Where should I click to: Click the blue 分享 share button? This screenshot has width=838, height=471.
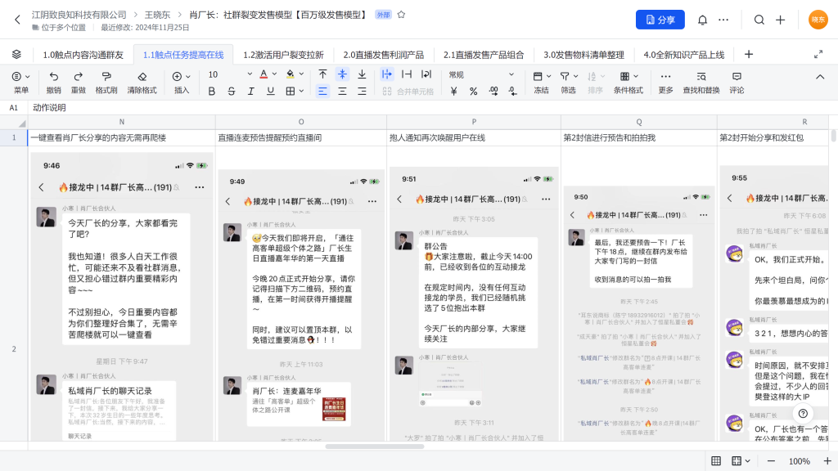(660, 20)
